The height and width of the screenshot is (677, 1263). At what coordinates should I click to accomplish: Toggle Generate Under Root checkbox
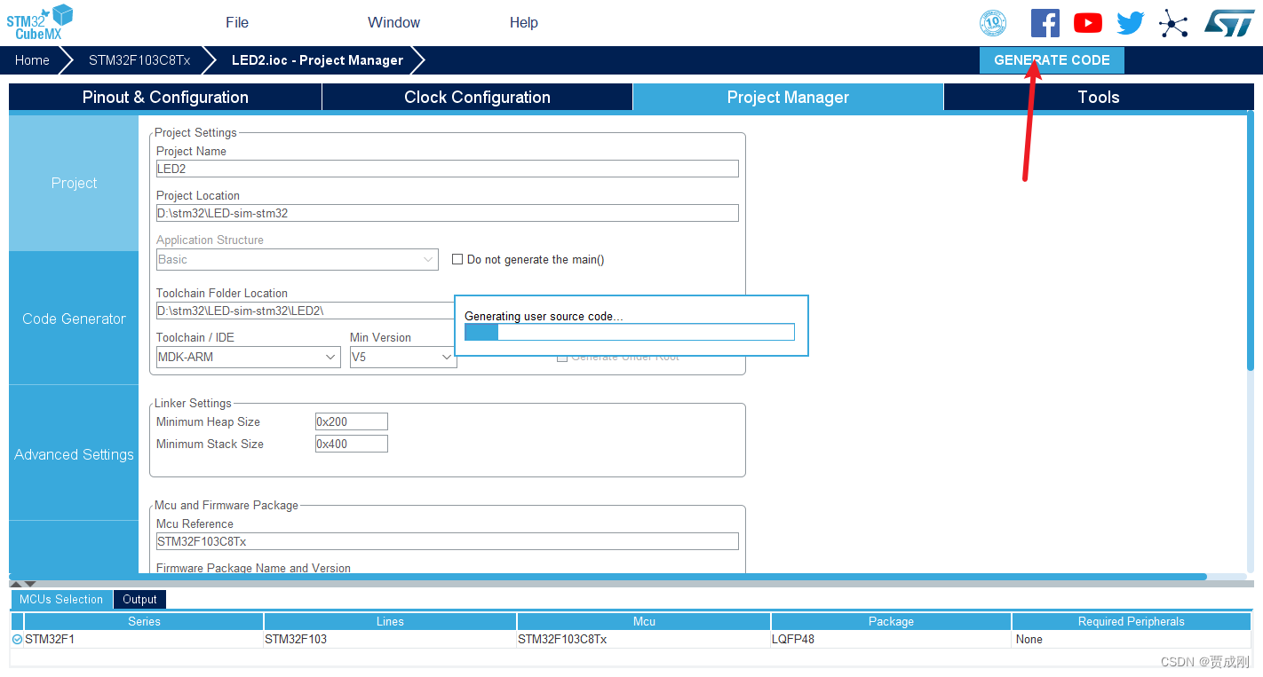click(x=561, y=357)
